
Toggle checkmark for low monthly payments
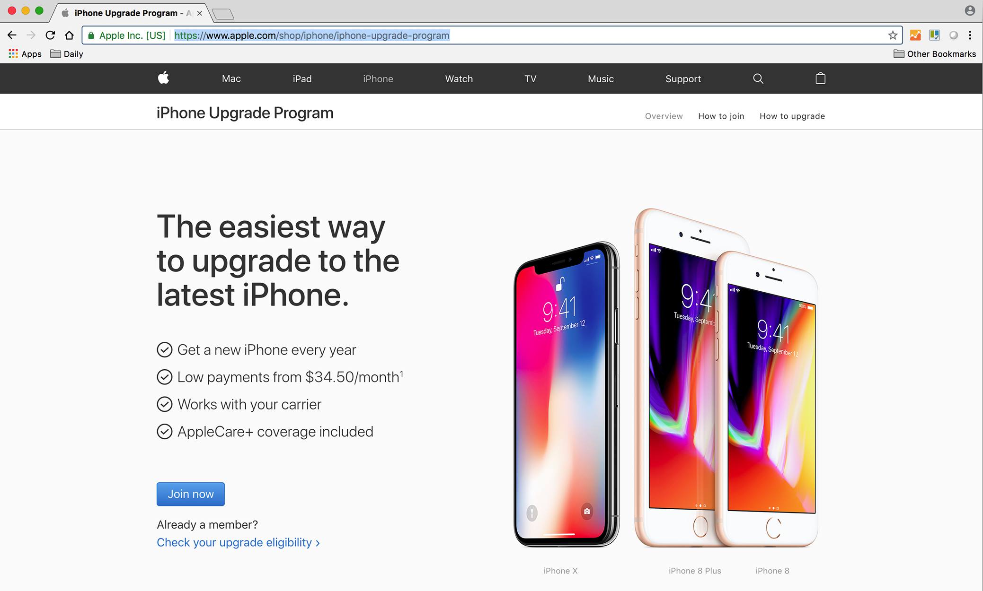164,376
